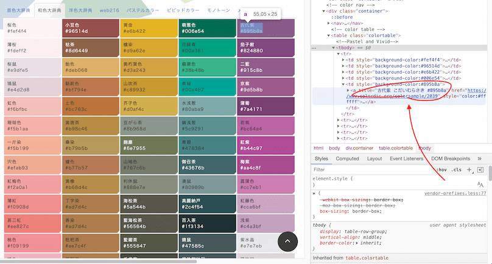Expand the border-color inherit property

click(357, 243)
